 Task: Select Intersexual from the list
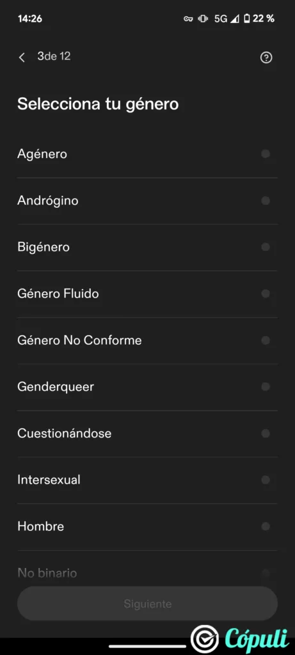147,480
